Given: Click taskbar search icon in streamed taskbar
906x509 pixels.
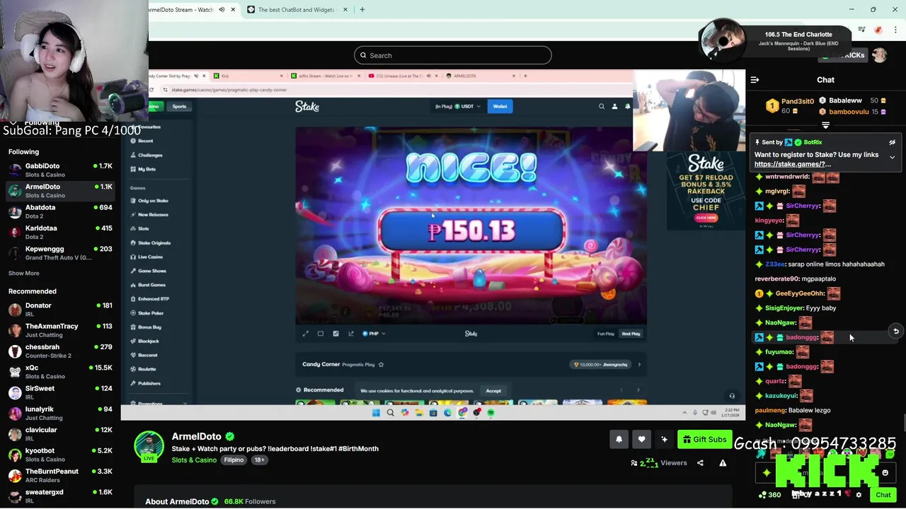Looking at the screenshot, I should pyautogui.click(x=390, y=413).
